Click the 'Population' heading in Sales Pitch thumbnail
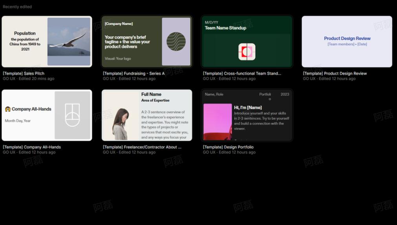Image resolution: width=397 pixels, height=225 pixels. tap(25, 33)
